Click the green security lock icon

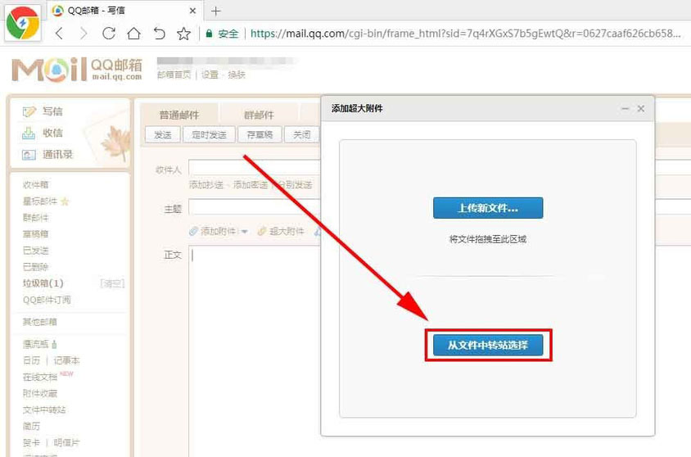(210, 34)
